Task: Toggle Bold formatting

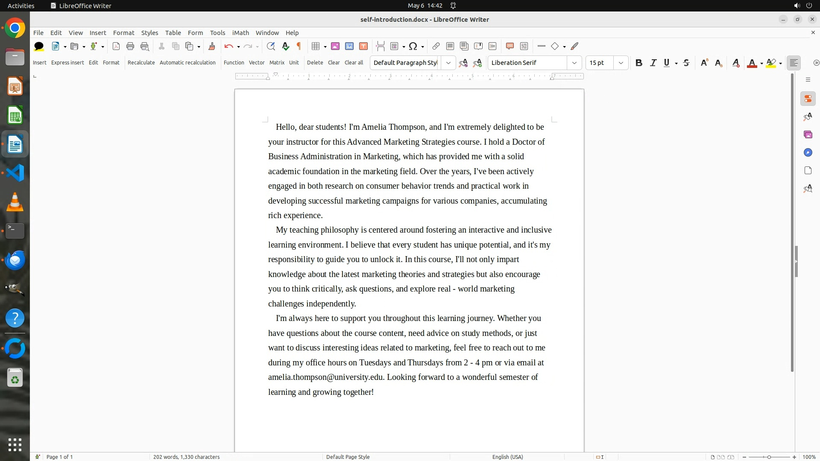Action: click(638, 63)
